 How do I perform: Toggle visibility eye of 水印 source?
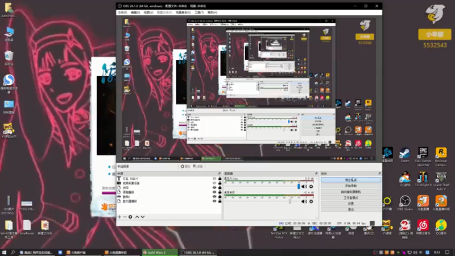click(x=214, y=188)
